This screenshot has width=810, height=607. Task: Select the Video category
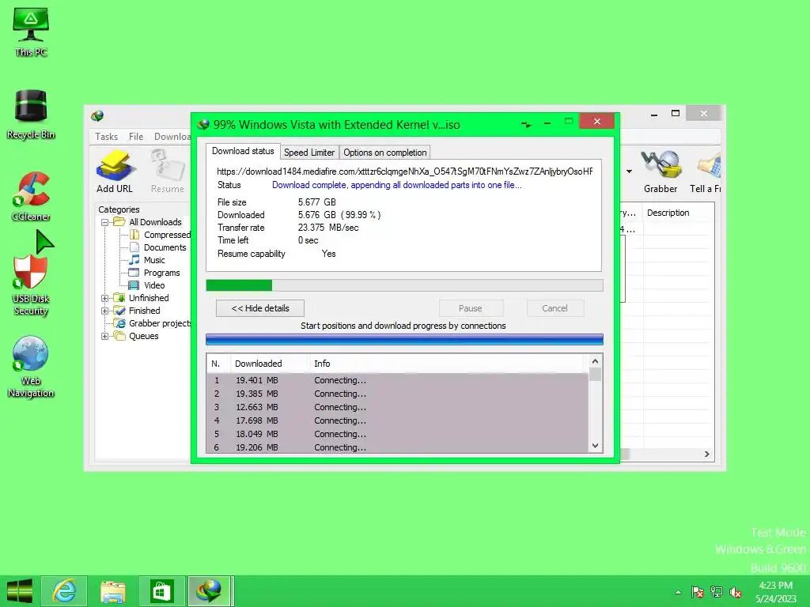pyautogui.click(x=147, y=285)
